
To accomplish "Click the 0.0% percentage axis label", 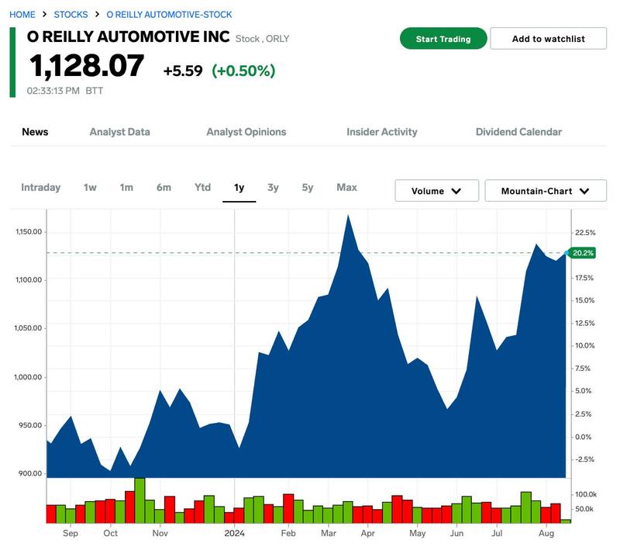I will pos(584,437).
